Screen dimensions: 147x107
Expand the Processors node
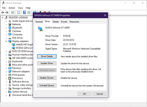pyautogui.click(x=6, y=78)
